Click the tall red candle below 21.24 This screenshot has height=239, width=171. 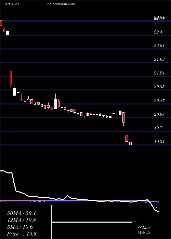coord(11,78)
